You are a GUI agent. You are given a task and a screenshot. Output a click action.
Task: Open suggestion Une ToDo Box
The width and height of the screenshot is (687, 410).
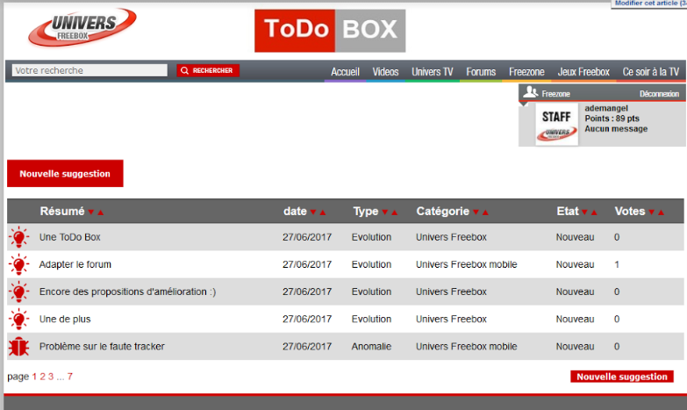click(x=69, y=237)
